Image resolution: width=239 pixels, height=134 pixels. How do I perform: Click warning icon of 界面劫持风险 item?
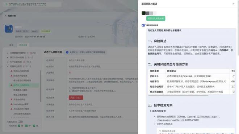(12, 99)
